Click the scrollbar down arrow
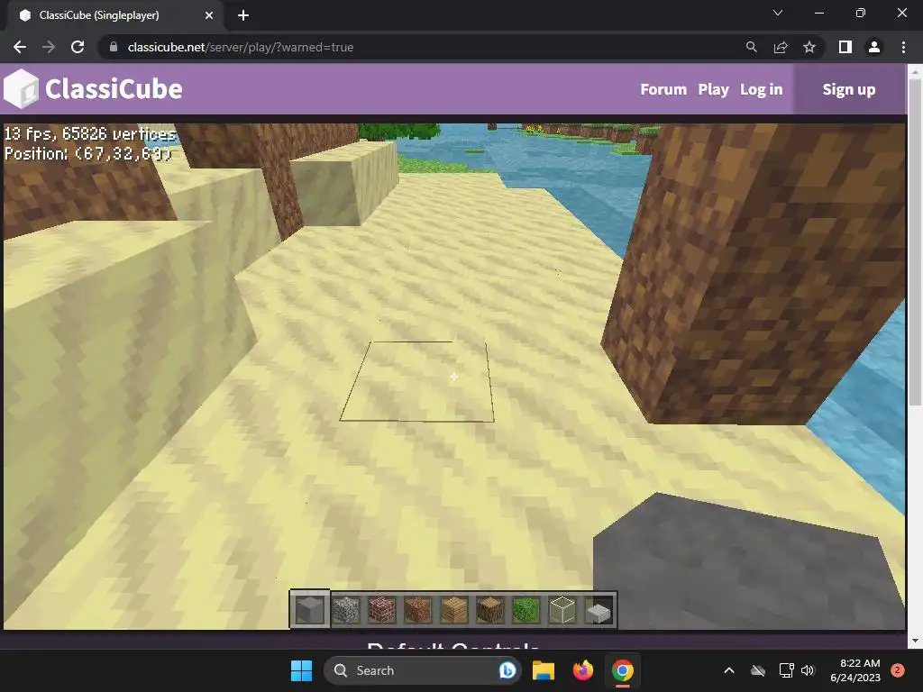923x692 pixels. coord(915,641)
